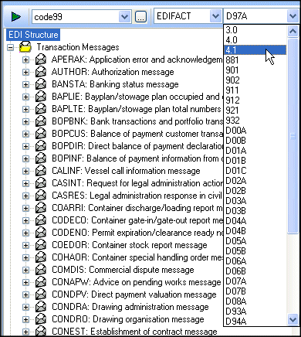Click the envelope icon for BANSTA

[x=41, y=84]
